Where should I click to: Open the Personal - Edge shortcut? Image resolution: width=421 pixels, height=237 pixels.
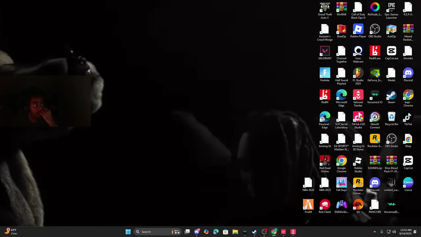[325, 120]
